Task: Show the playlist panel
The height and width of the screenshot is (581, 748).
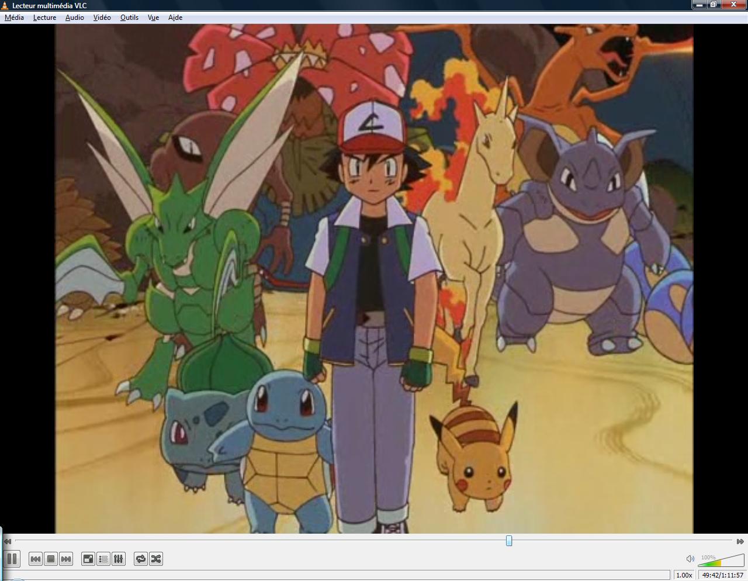Action: tap(103, 559)
